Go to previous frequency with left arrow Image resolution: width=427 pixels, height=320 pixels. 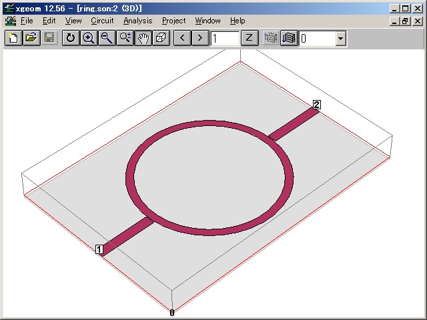pos(182,38)
